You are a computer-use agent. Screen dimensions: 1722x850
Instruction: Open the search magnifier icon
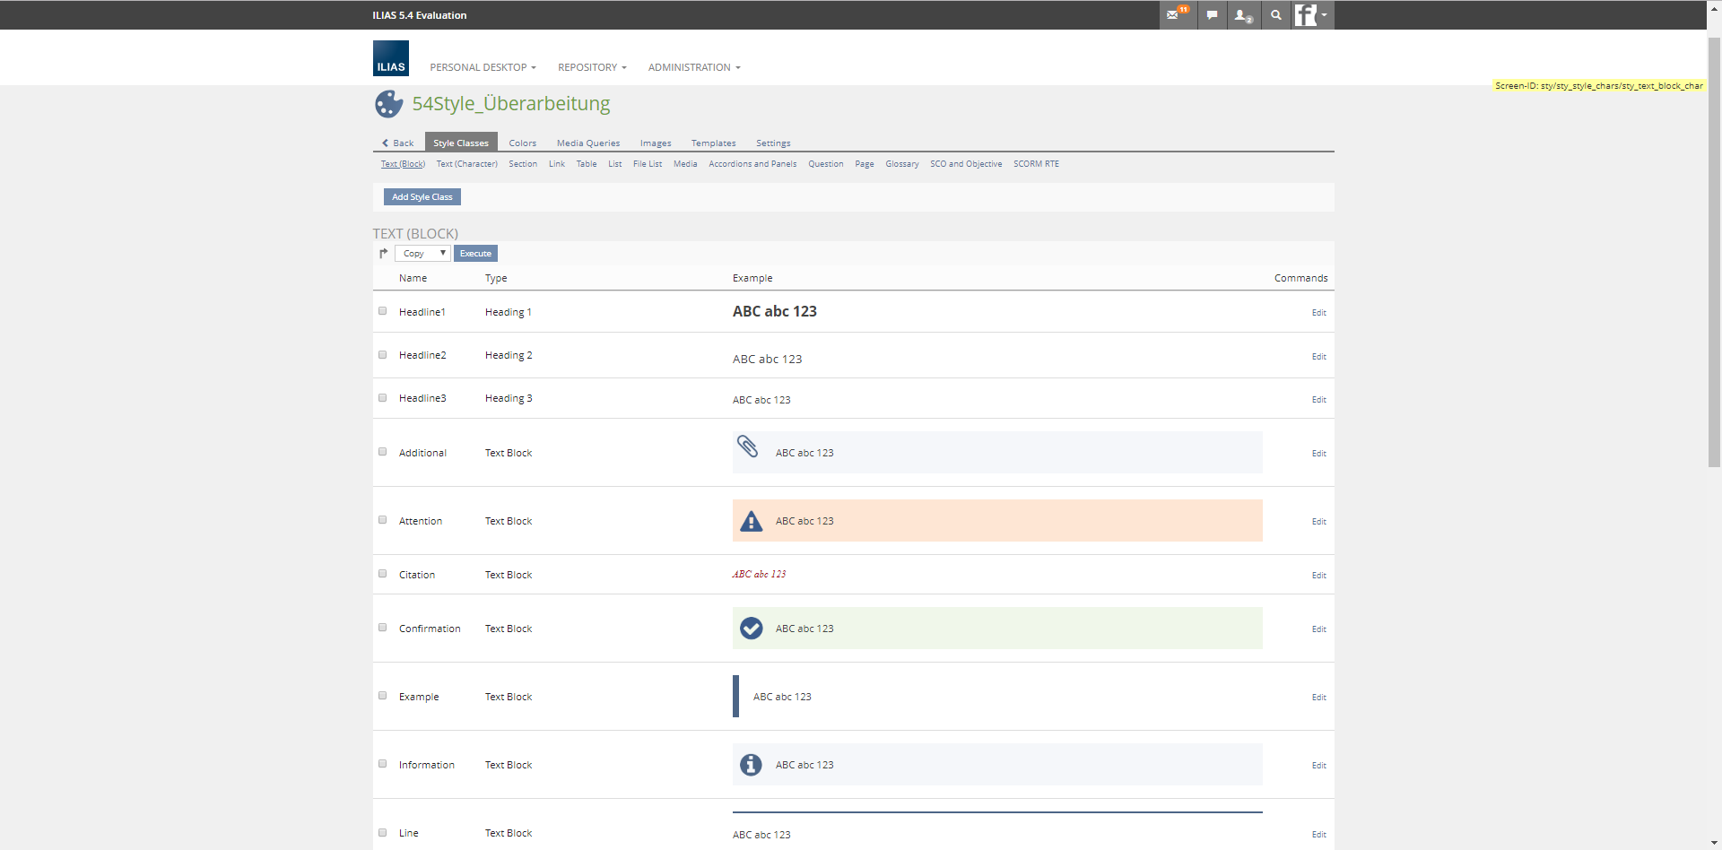1275,15
